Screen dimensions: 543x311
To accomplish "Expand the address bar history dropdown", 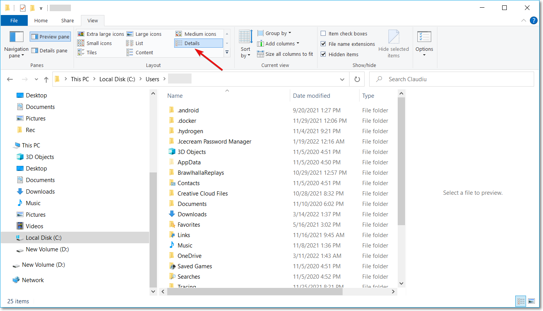I will point(342,79).
